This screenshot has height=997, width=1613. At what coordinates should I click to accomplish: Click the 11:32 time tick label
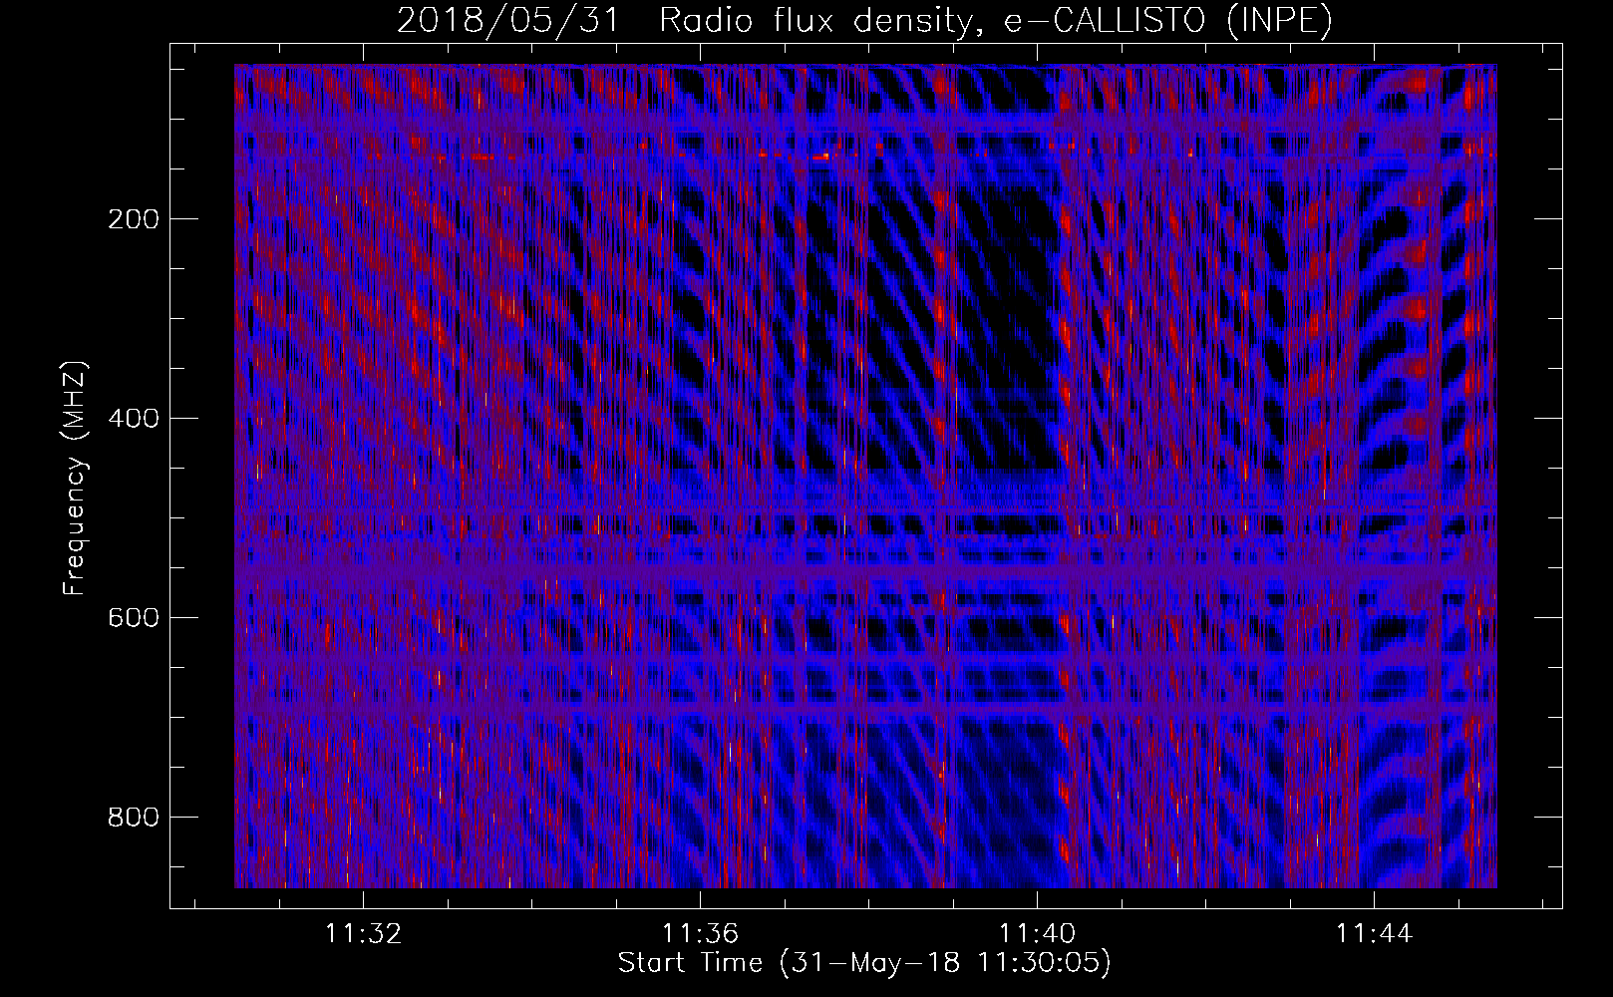[x=364, y=934]
